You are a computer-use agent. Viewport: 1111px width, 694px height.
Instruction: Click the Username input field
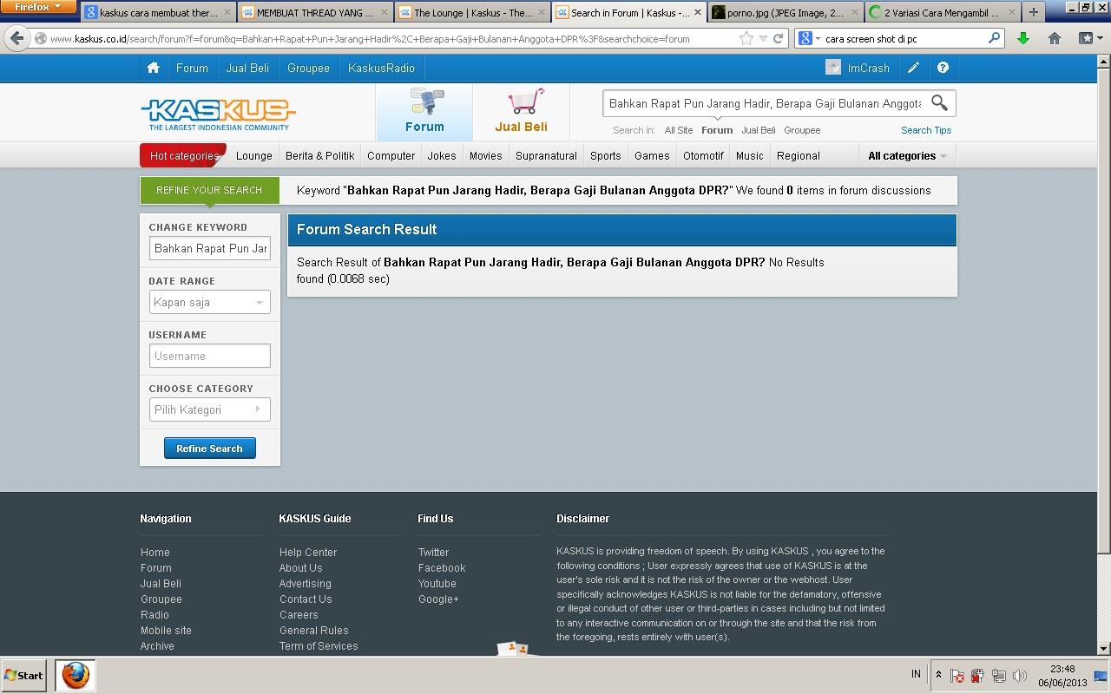pyautogui.click(x=209, y=356)
